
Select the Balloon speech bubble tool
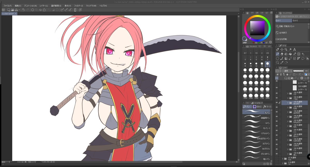pyautogui.click(x=303, y=58)
